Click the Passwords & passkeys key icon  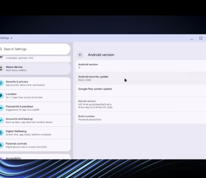point(1,108)
